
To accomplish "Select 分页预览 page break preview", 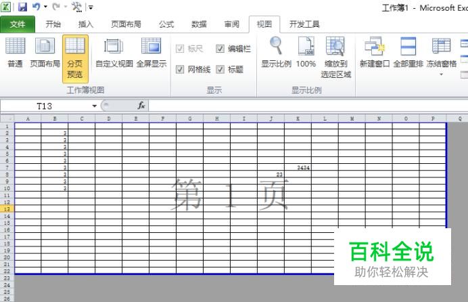I will [x=75, y=58].
